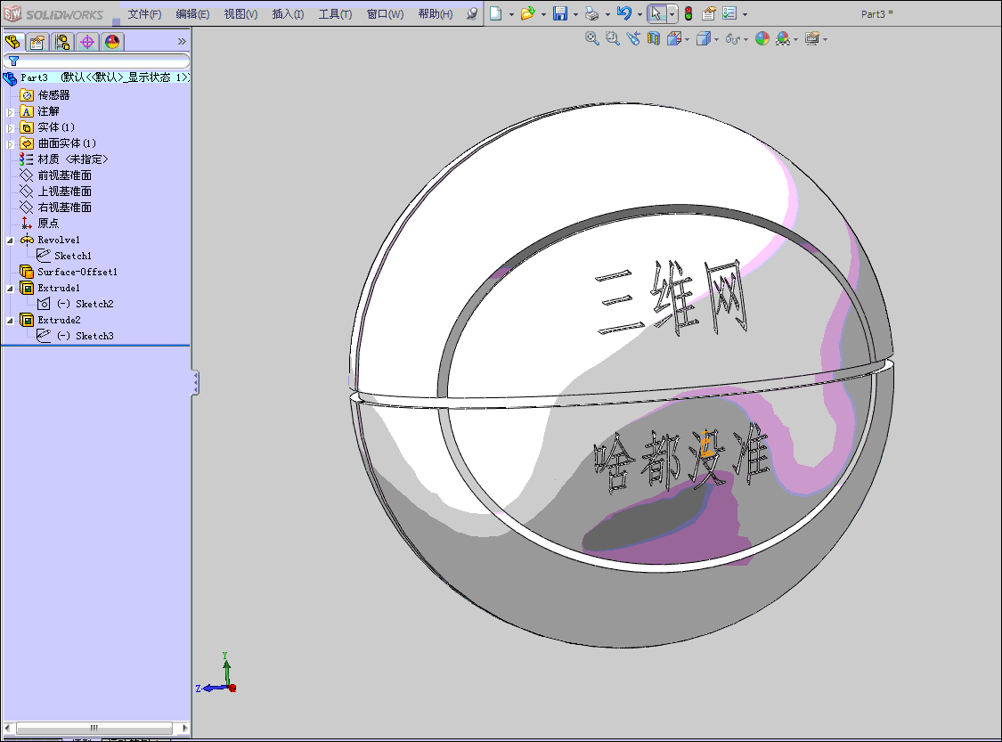Collapse the Extrude2 feature node

point(10,320)
